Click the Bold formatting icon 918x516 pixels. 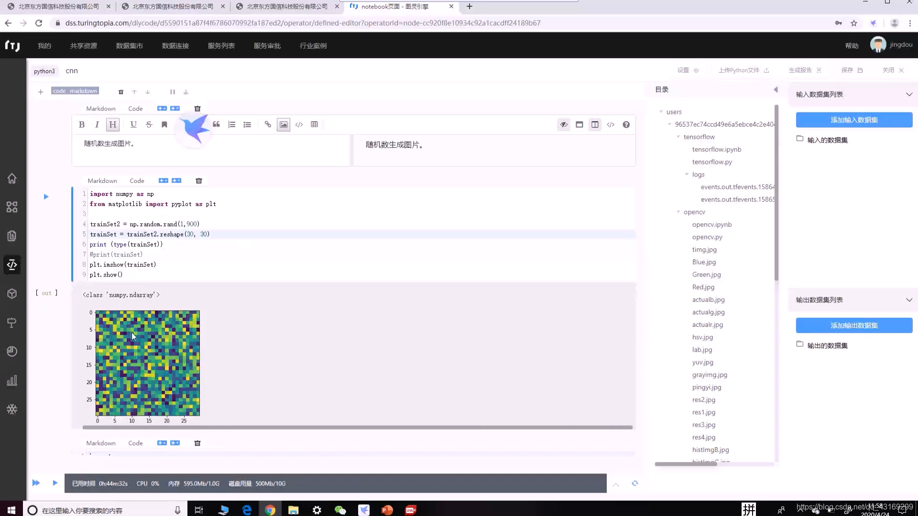[82, 125]
